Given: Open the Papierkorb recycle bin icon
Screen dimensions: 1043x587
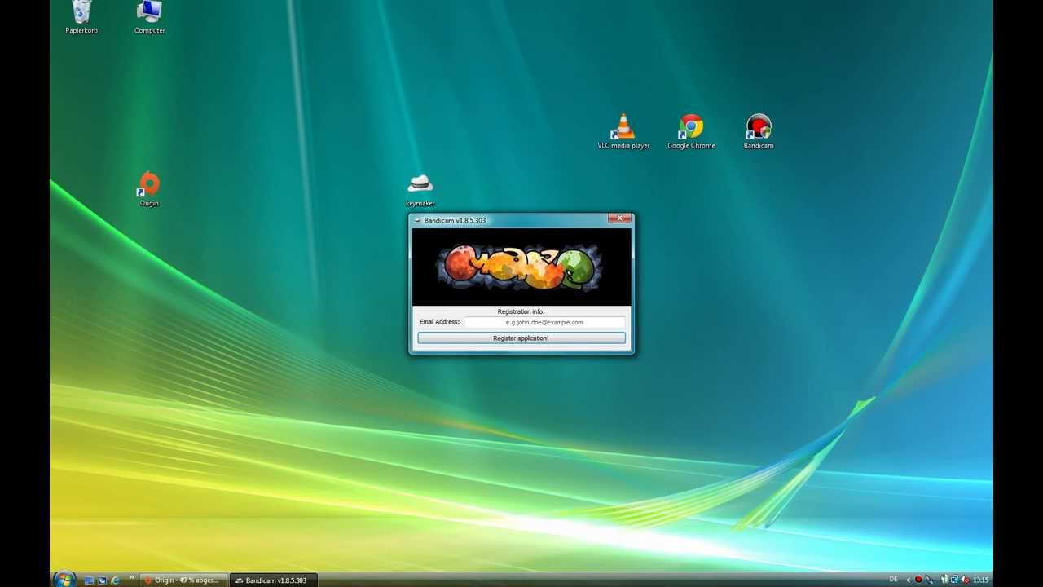Looking at the screenshot, I should [x=81, y=17].
